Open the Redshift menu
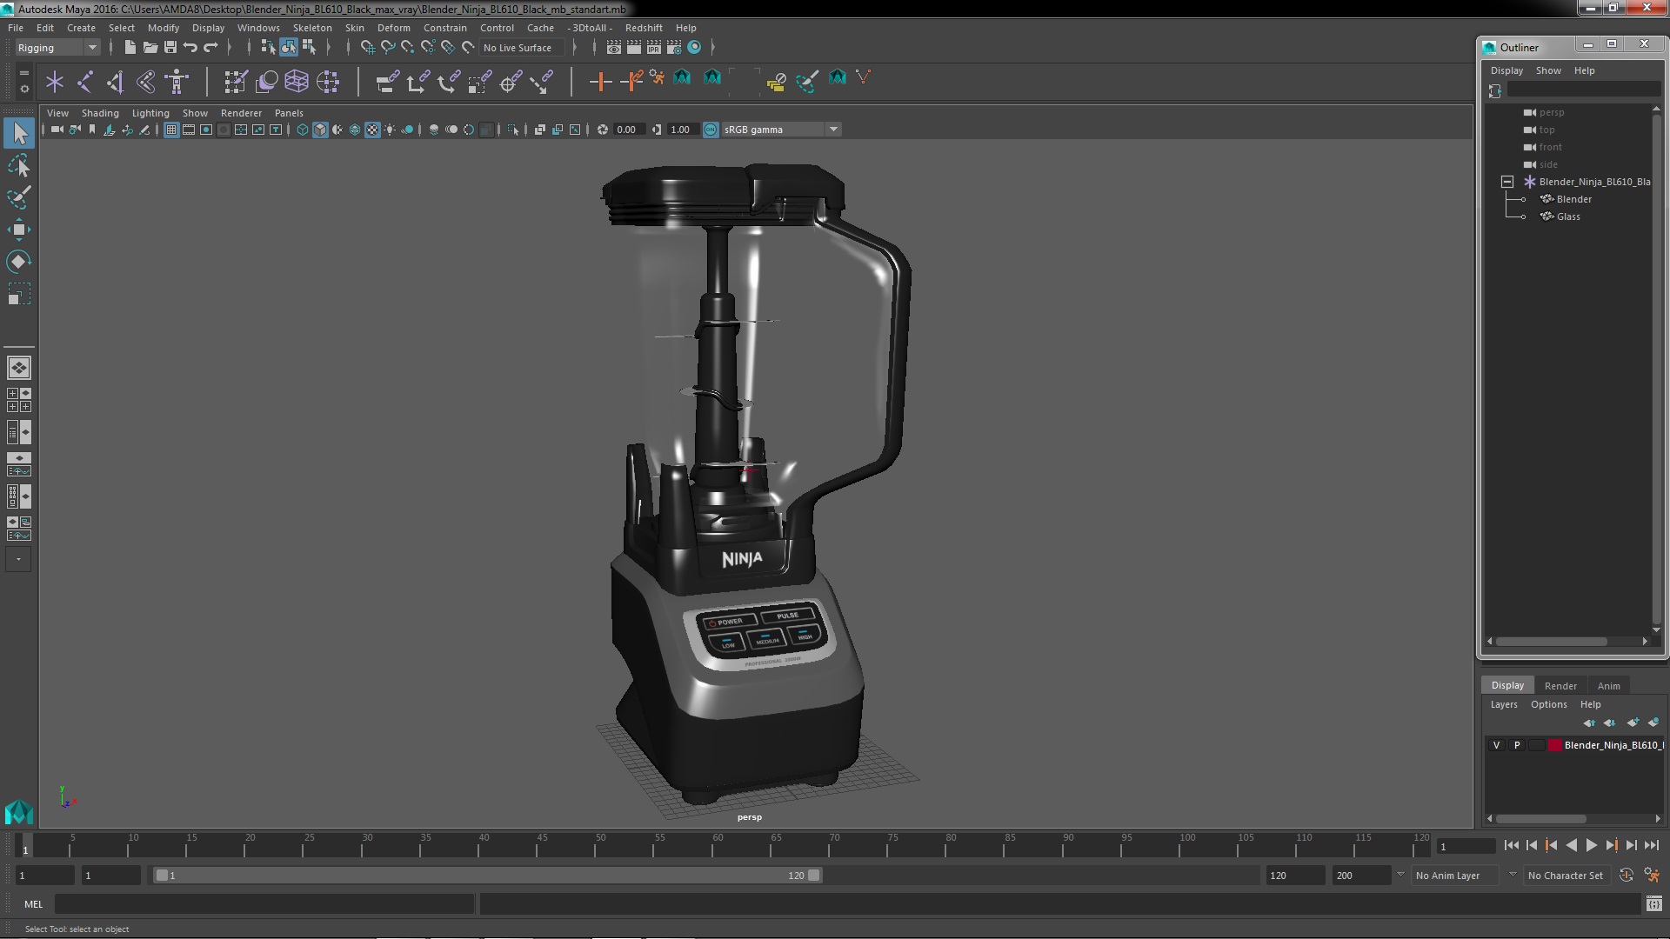The image size is (1670, 939). [x=644, y=28]
